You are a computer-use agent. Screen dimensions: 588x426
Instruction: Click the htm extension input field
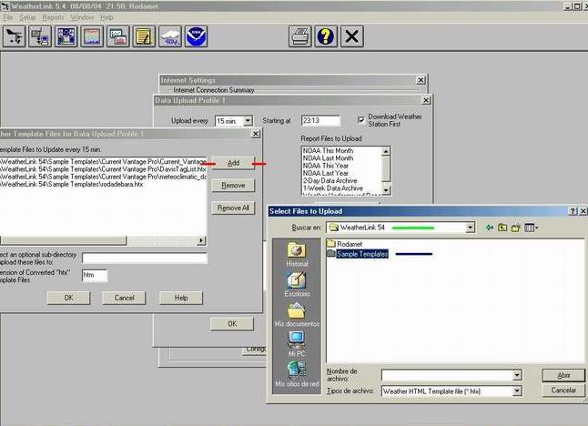pos(95,276)
